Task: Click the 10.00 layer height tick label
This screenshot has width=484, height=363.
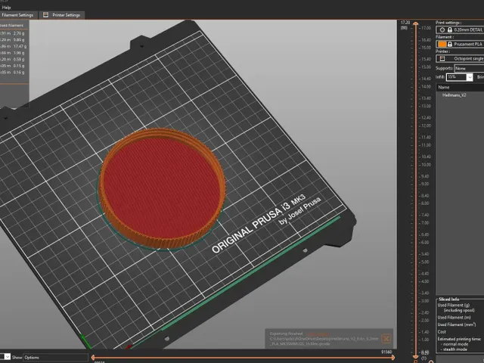Action: pos(426,165)
